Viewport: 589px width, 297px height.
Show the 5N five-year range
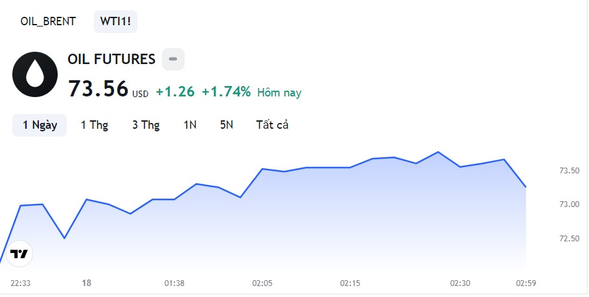click(x=227, y=125)
